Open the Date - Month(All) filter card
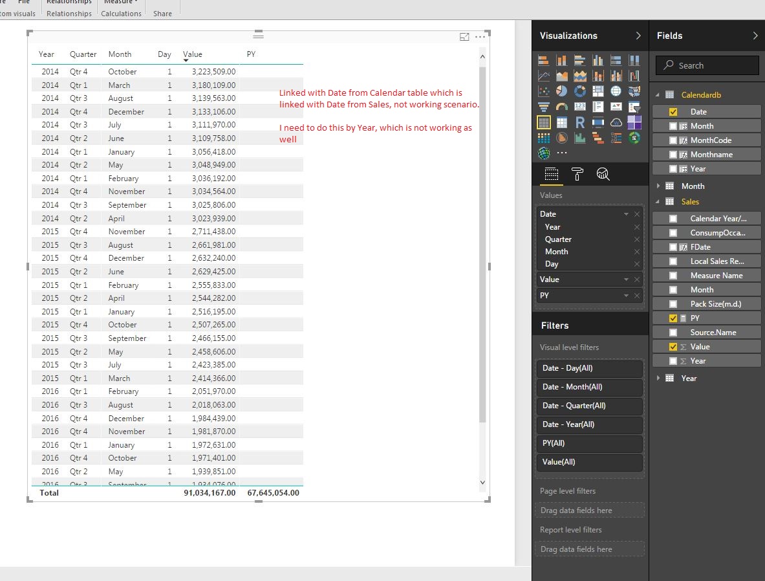The height and width of the screenshot is (581, 765). pyautogui.click(x=589, y=387)
